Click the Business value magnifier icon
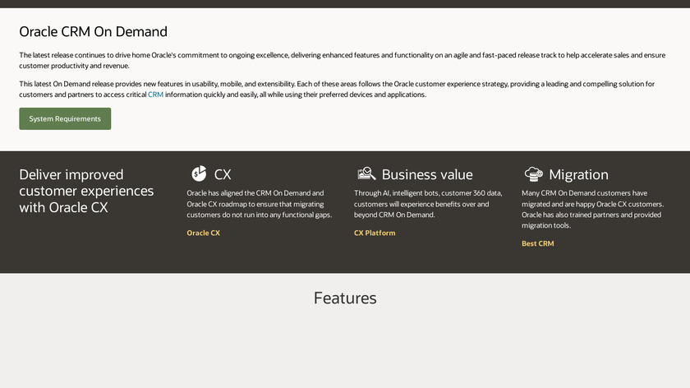Screen dimensions: 690x388 366,173
